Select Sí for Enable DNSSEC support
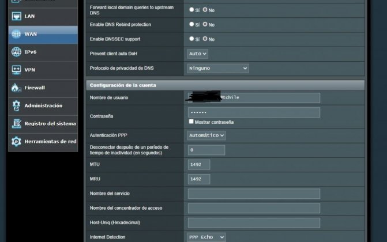 (191, 39)
